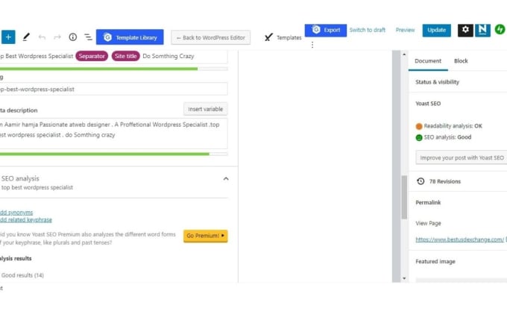Click the 'SEO analysis: Good' text

tap(447, 137)
